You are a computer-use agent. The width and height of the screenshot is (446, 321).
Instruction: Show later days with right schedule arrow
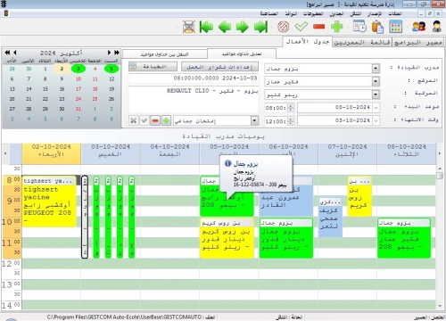pyautogui.click(x=440, y=153)
